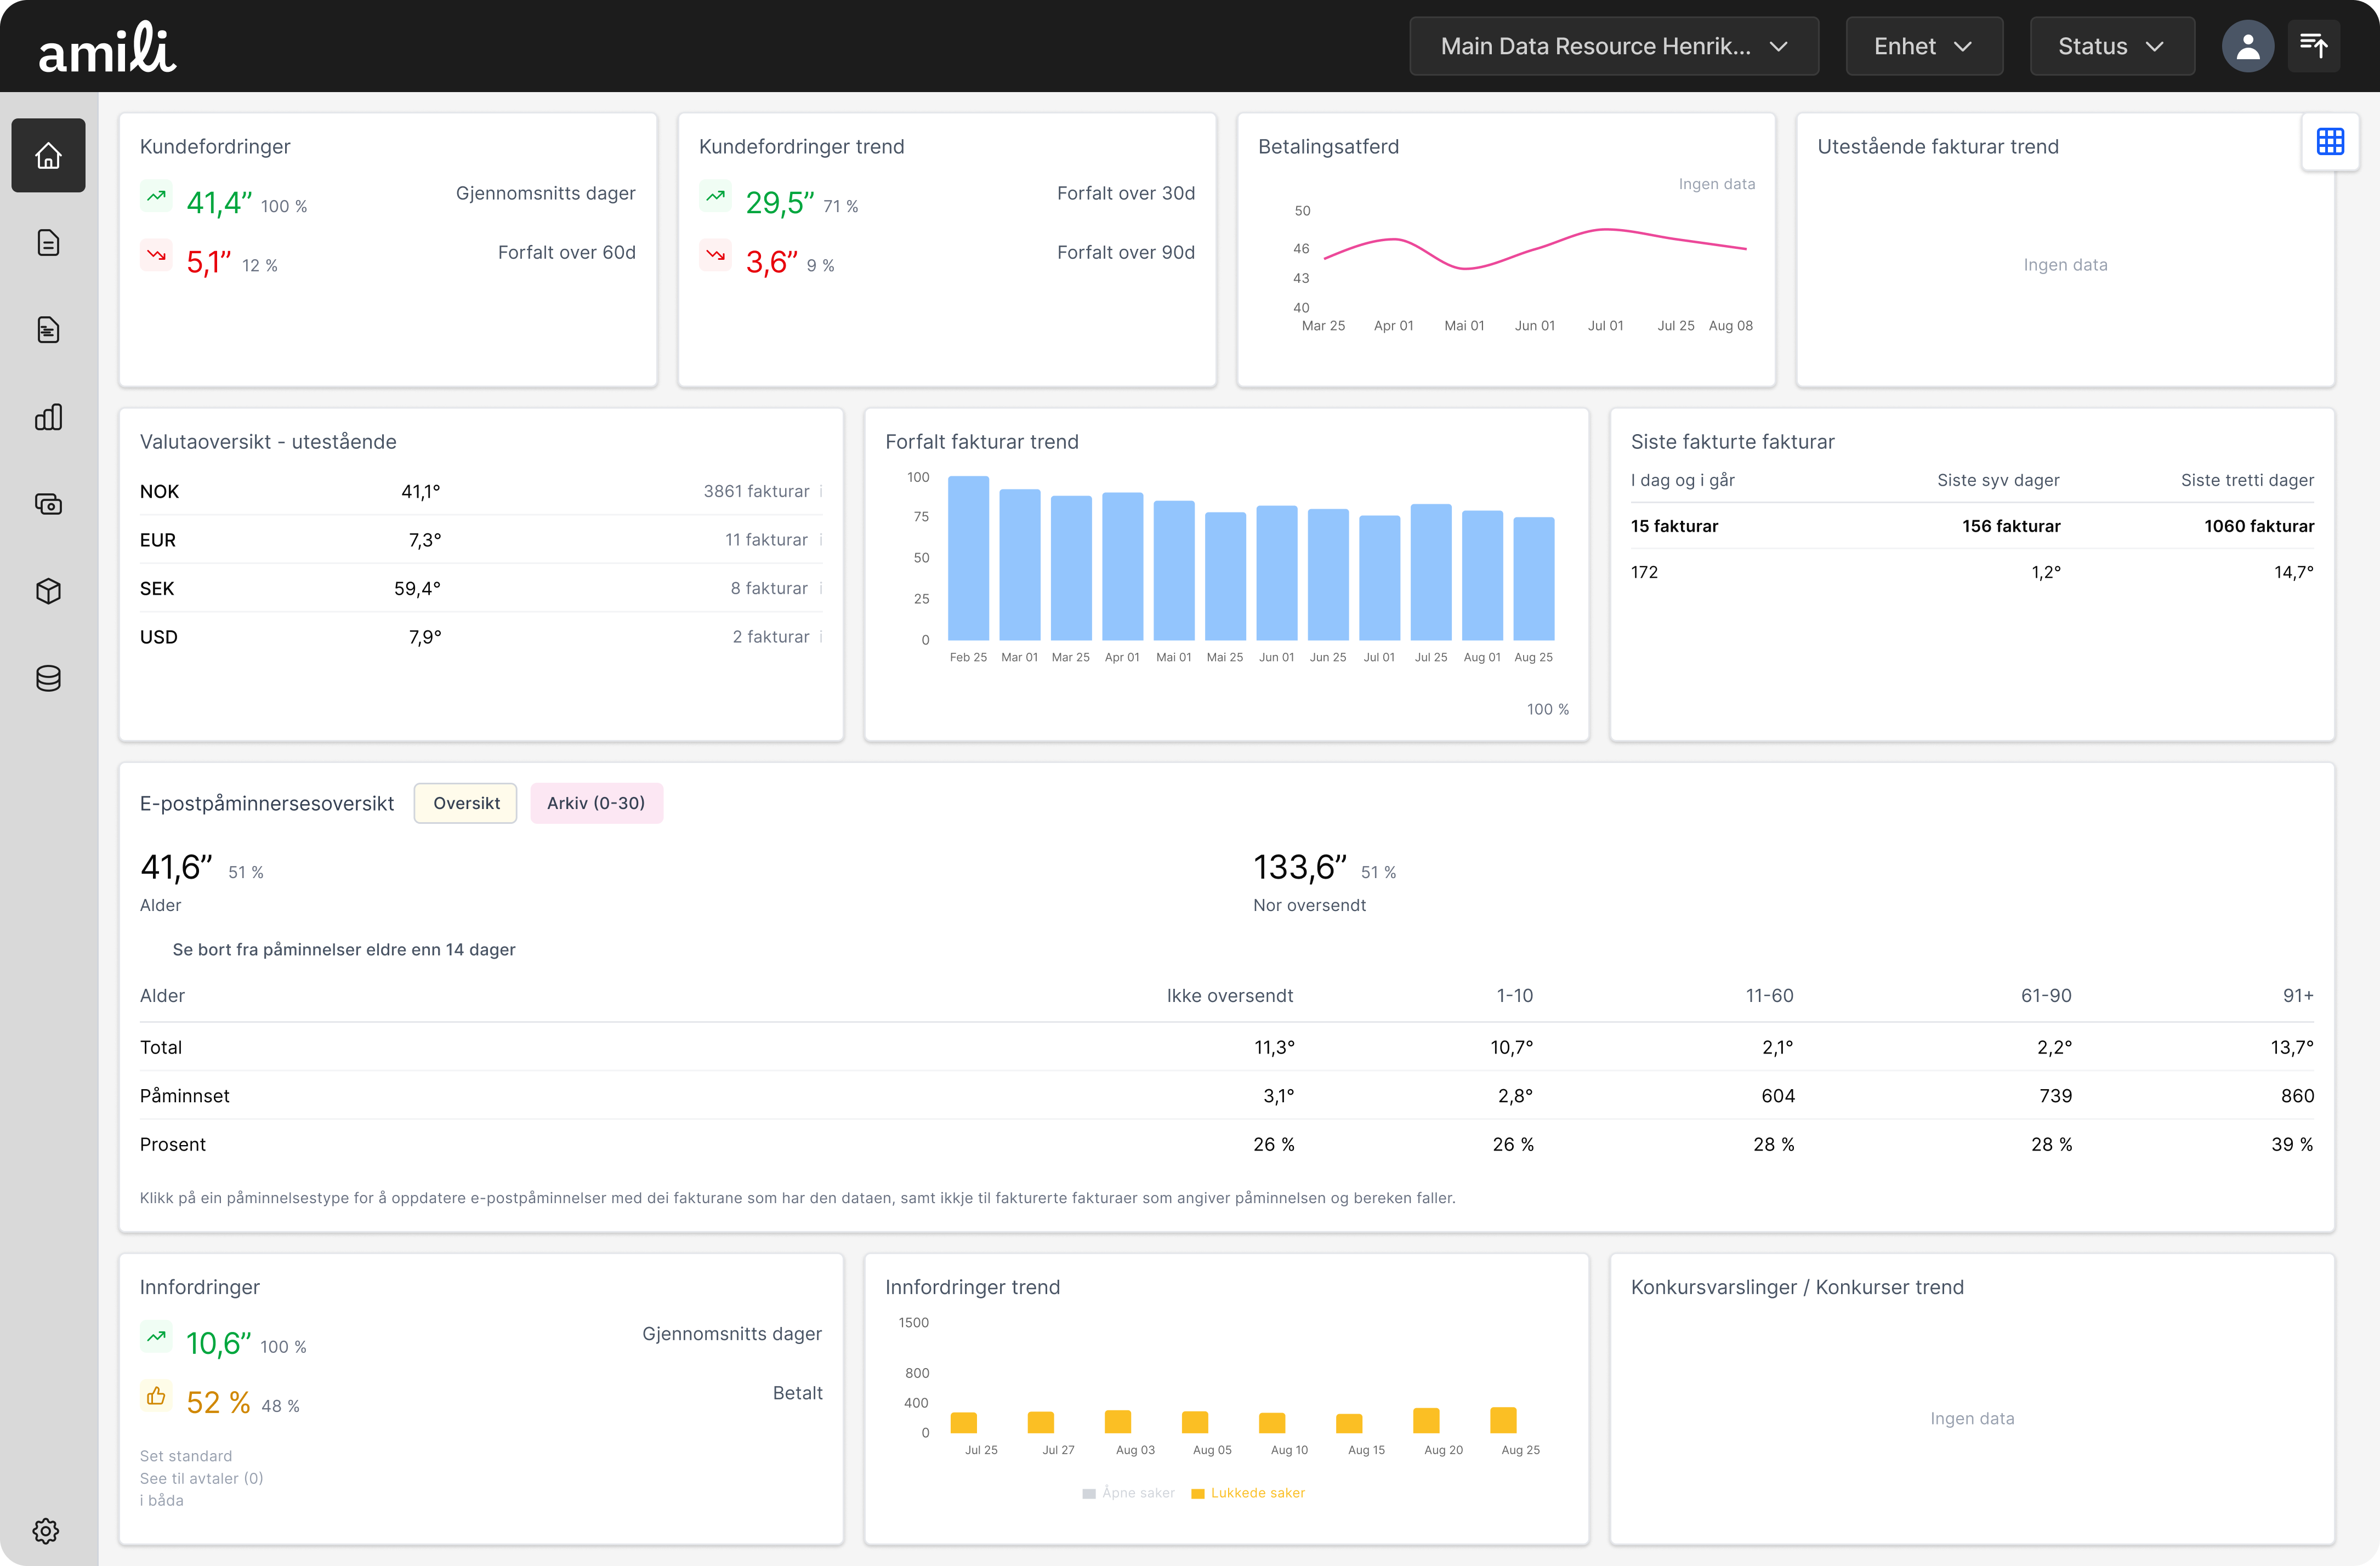Open the home dashboard sidebar icon
The height and width of the screenshot is (1566, 2380).
pos(48,156)
